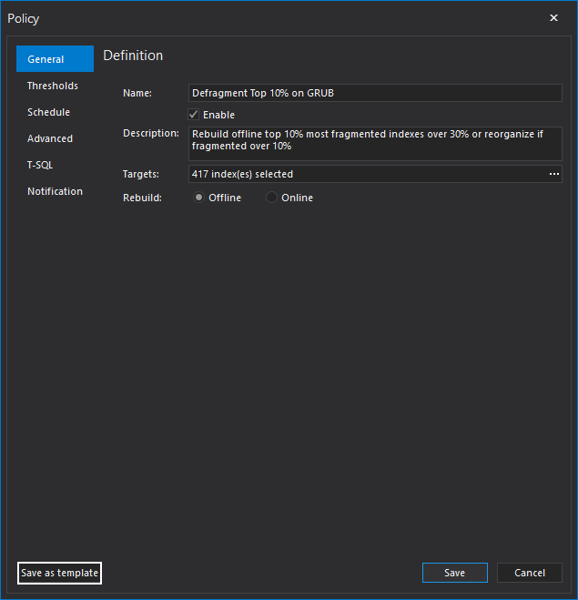Focus the Description text box
Viewport: 578px width, 600px height.
click(374, 144)
